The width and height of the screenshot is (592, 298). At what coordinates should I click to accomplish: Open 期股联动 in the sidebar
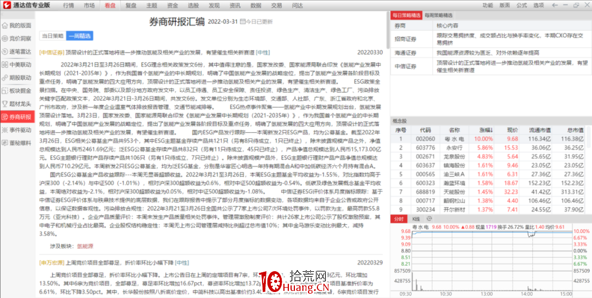18,78
